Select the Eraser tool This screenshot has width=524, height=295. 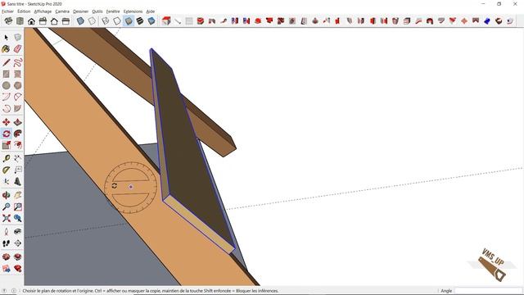coord(18,49)
